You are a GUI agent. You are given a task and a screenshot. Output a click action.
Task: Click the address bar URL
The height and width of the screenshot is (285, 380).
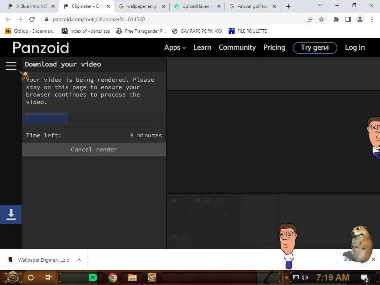[x=99, y=19]
